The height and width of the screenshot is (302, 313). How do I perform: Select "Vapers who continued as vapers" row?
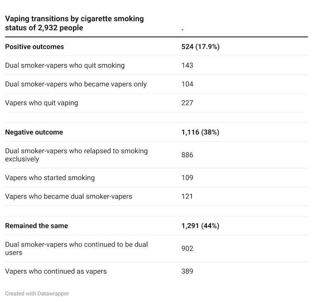56,271
